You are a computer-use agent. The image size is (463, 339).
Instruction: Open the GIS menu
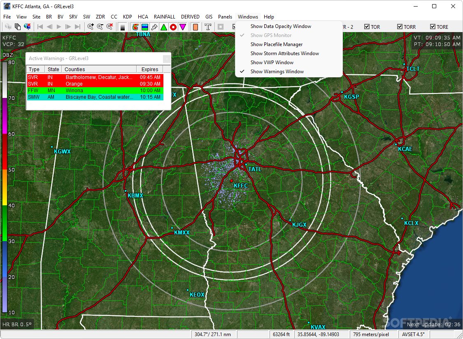click(x=209, y=17)
